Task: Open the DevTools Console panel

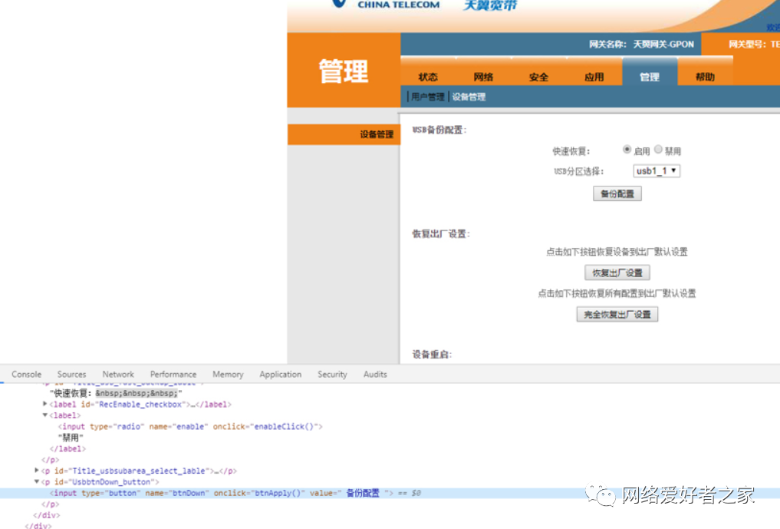Action: pyautogui.click(x=26, y=374)
